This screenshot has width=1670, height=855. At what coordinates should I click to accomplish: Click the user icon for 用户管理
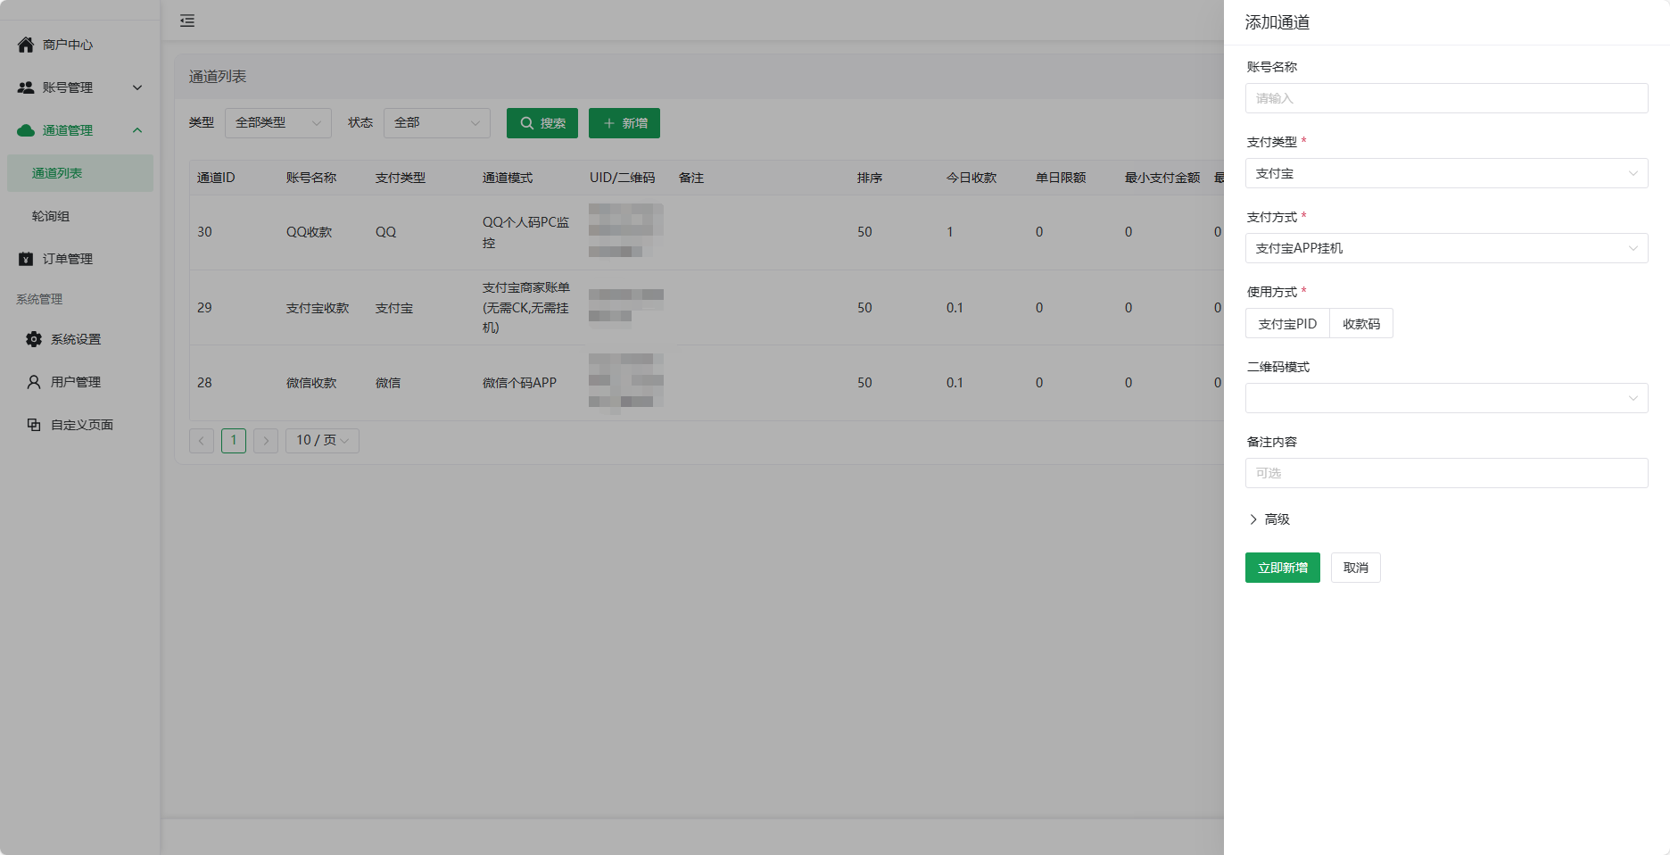click(x=34, y=382)
